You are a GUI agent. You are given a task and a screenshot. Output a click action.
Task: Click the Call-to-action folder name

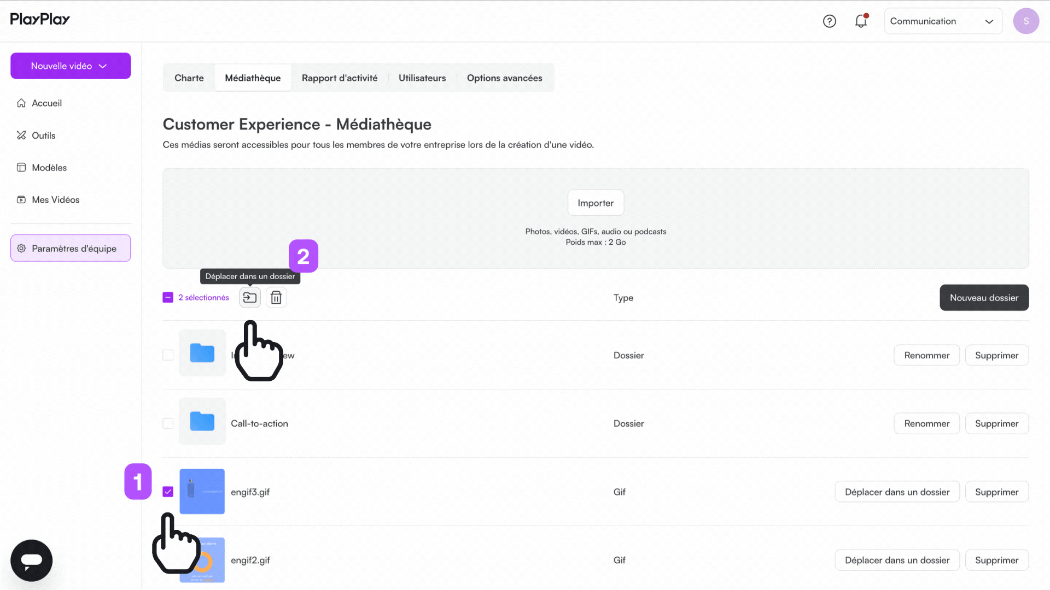(x=259, y=423)
